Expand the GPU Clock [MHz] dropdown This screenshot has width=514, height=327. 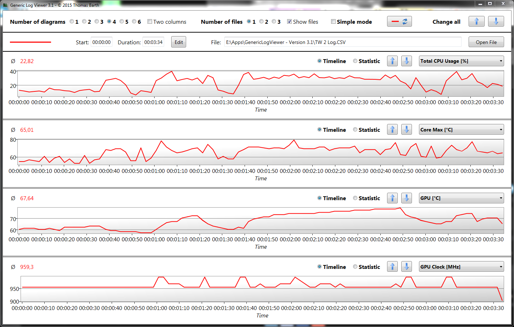[461, 267]
